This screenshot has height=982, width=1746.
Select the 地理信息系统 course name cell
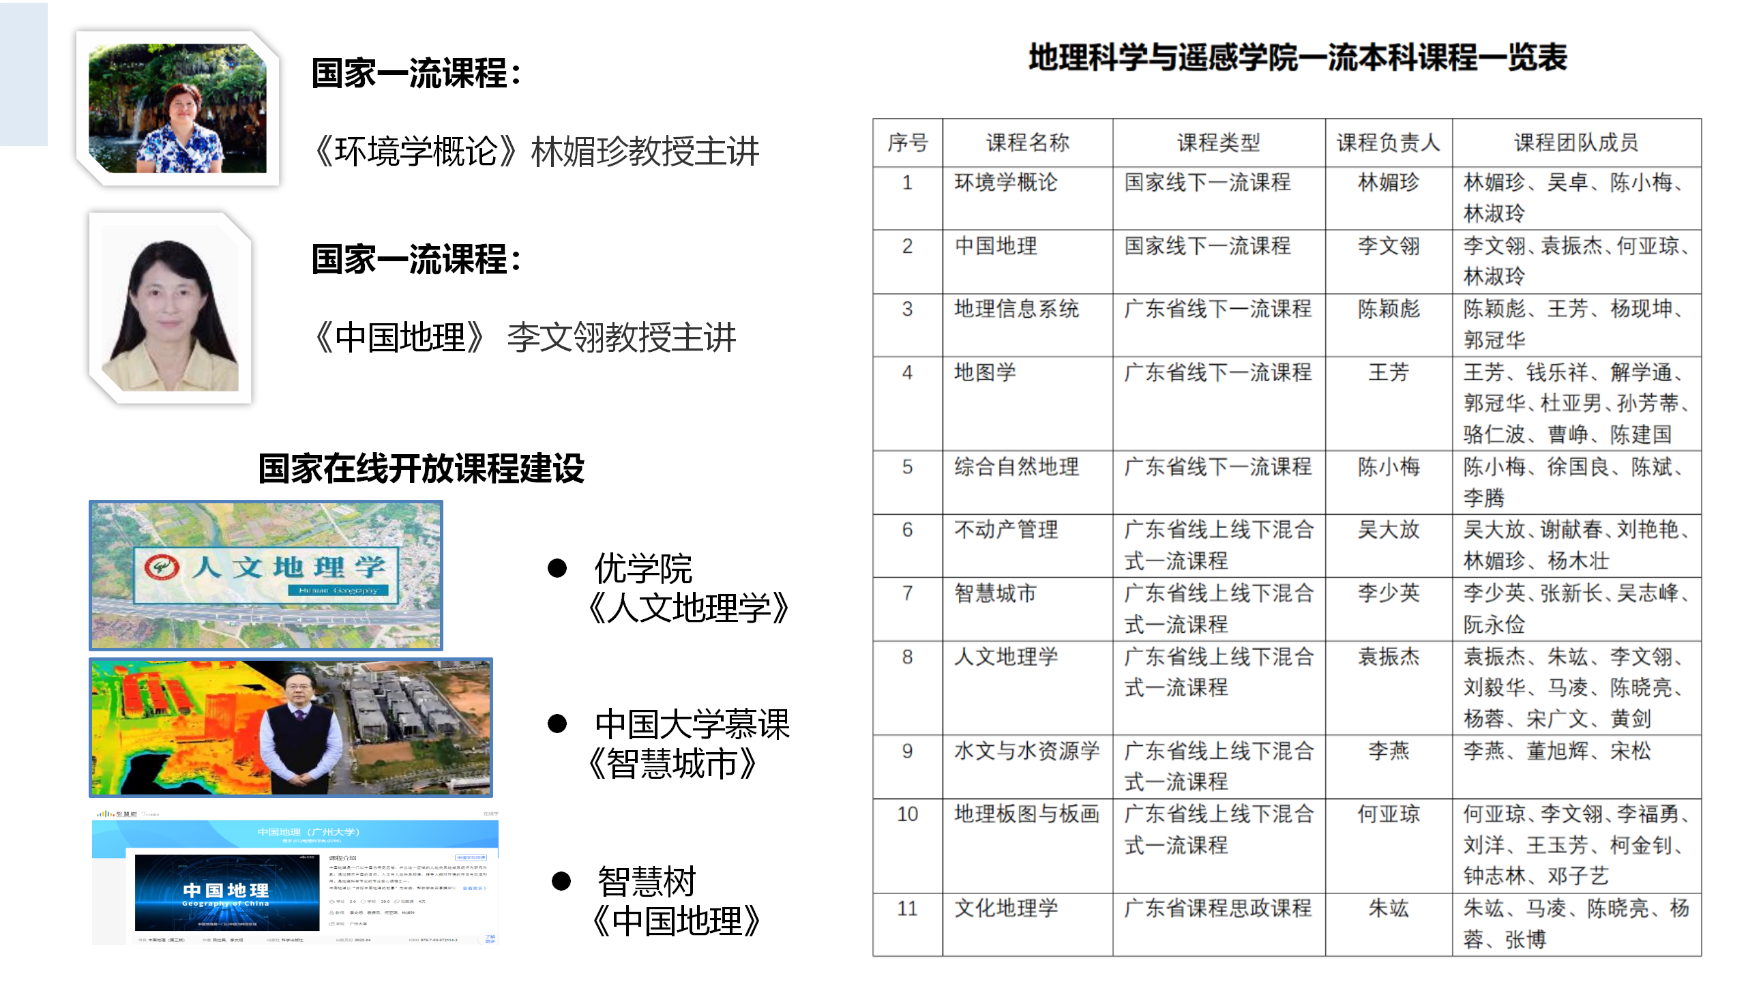click(1016, 309)
